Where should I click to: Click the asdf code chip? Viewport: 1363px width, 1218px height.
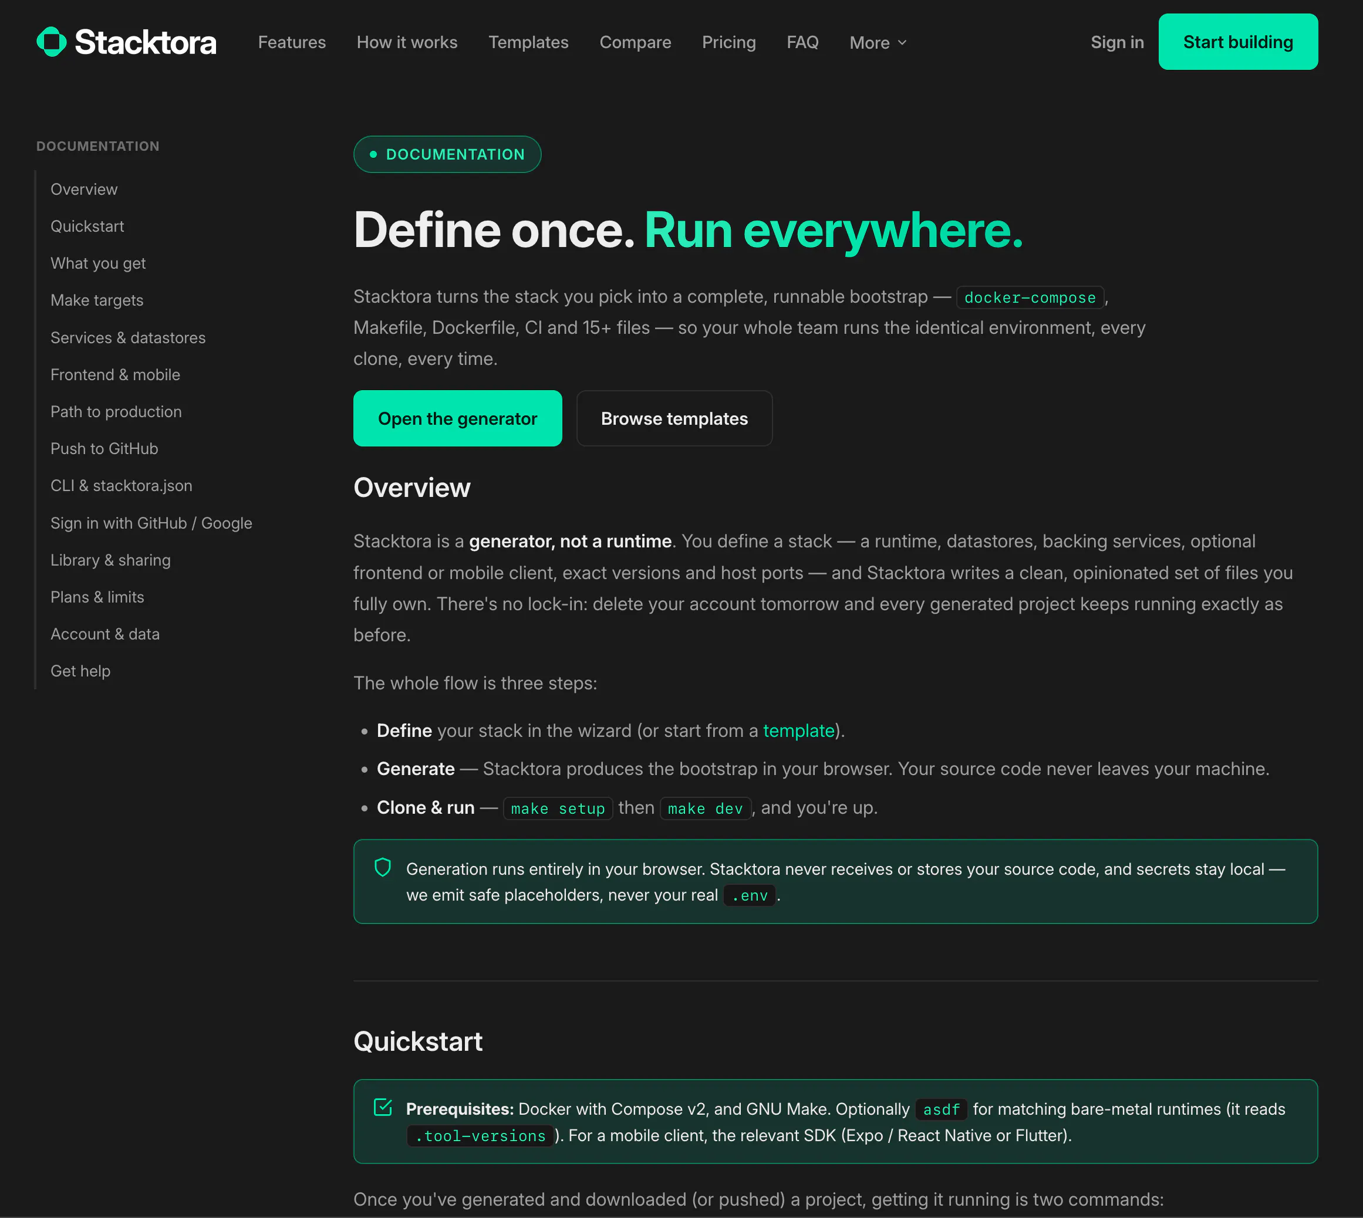coord(942,1109)
